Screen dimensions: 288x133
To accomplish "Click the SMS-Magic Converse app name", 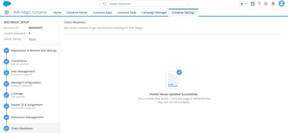I will [x=30, y=12].
